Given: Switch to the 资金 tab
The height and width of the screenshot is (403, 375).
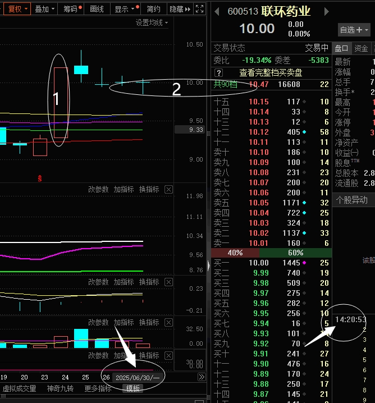Looking at the screenshot, I should (361, 48).
